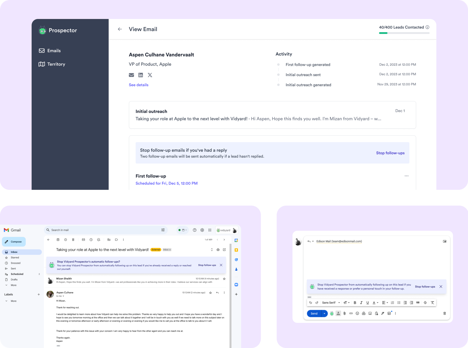The height and width of the screenshot is (348, 468).
Task: Click the Scheduled for Fri, Dec 5 link
Action: (x=166, y=183)
